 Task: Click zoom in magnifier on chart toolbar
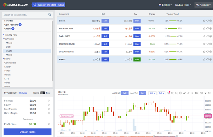[173, 93]
